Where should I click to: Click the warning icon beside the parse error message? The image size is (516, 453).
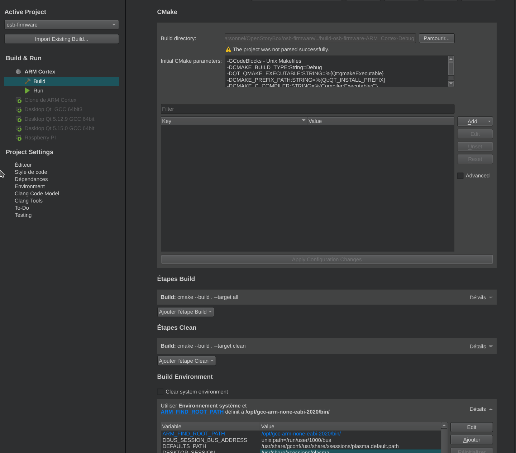pos(228,49)
